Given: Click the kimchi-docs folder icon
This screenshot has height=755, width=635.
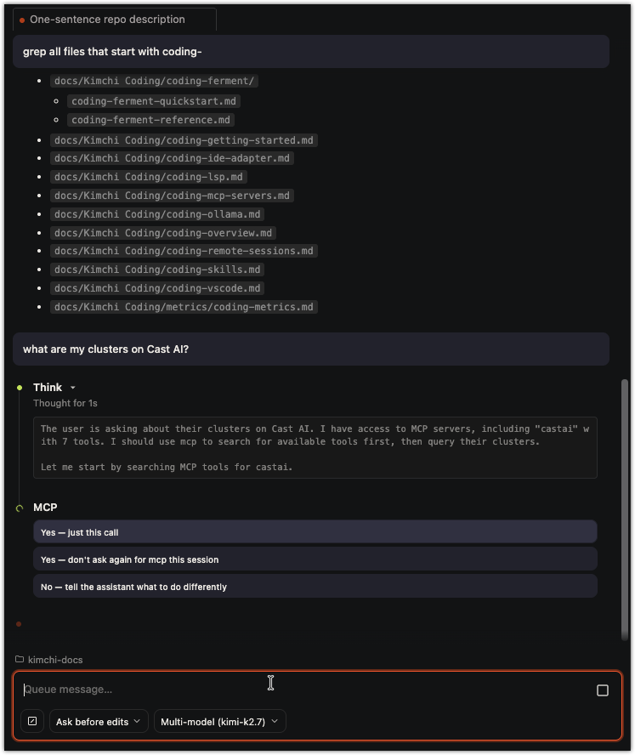Looking at the screenshot, I should click(x=20, y=659).
